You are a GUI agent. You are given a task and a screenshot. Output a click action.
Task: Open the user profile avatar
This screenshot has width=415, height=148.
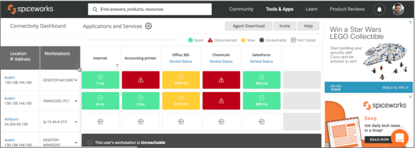[398, 9]
